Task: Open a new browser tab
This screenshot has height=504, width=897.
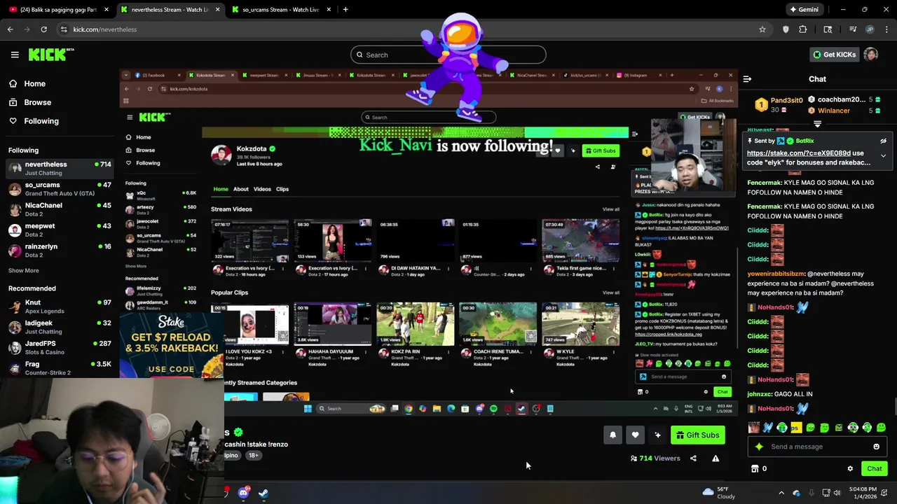Action: tap(345, 9)
